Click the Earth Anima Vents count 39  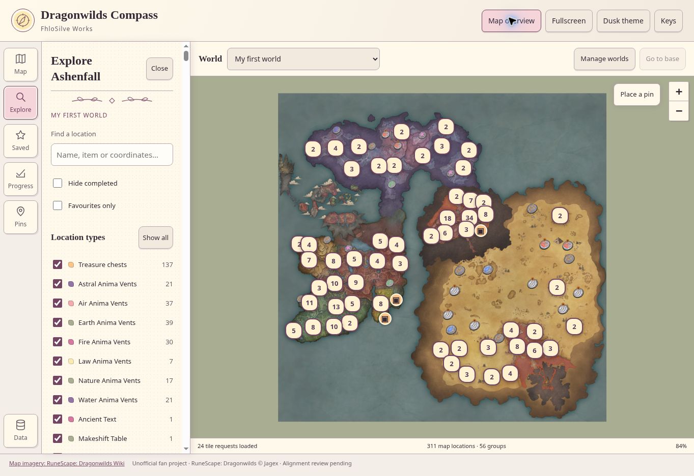click(x=169, y=322)
